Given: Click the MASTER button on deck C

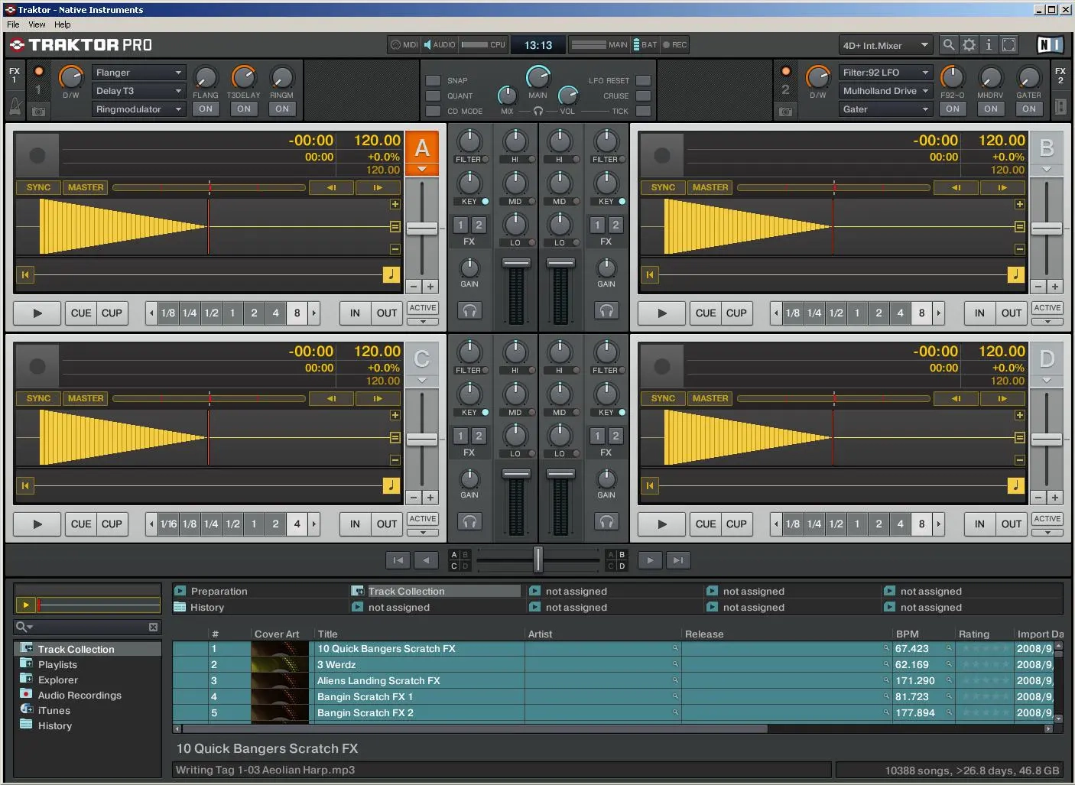Looking at the screenshot, I should click(85, 397).
